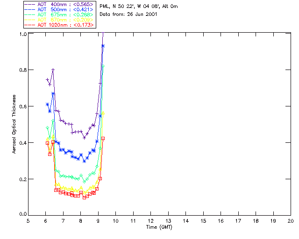Click the x-axis label 12
The width and height of the screenshot is (299, 239).
[150, 221]
